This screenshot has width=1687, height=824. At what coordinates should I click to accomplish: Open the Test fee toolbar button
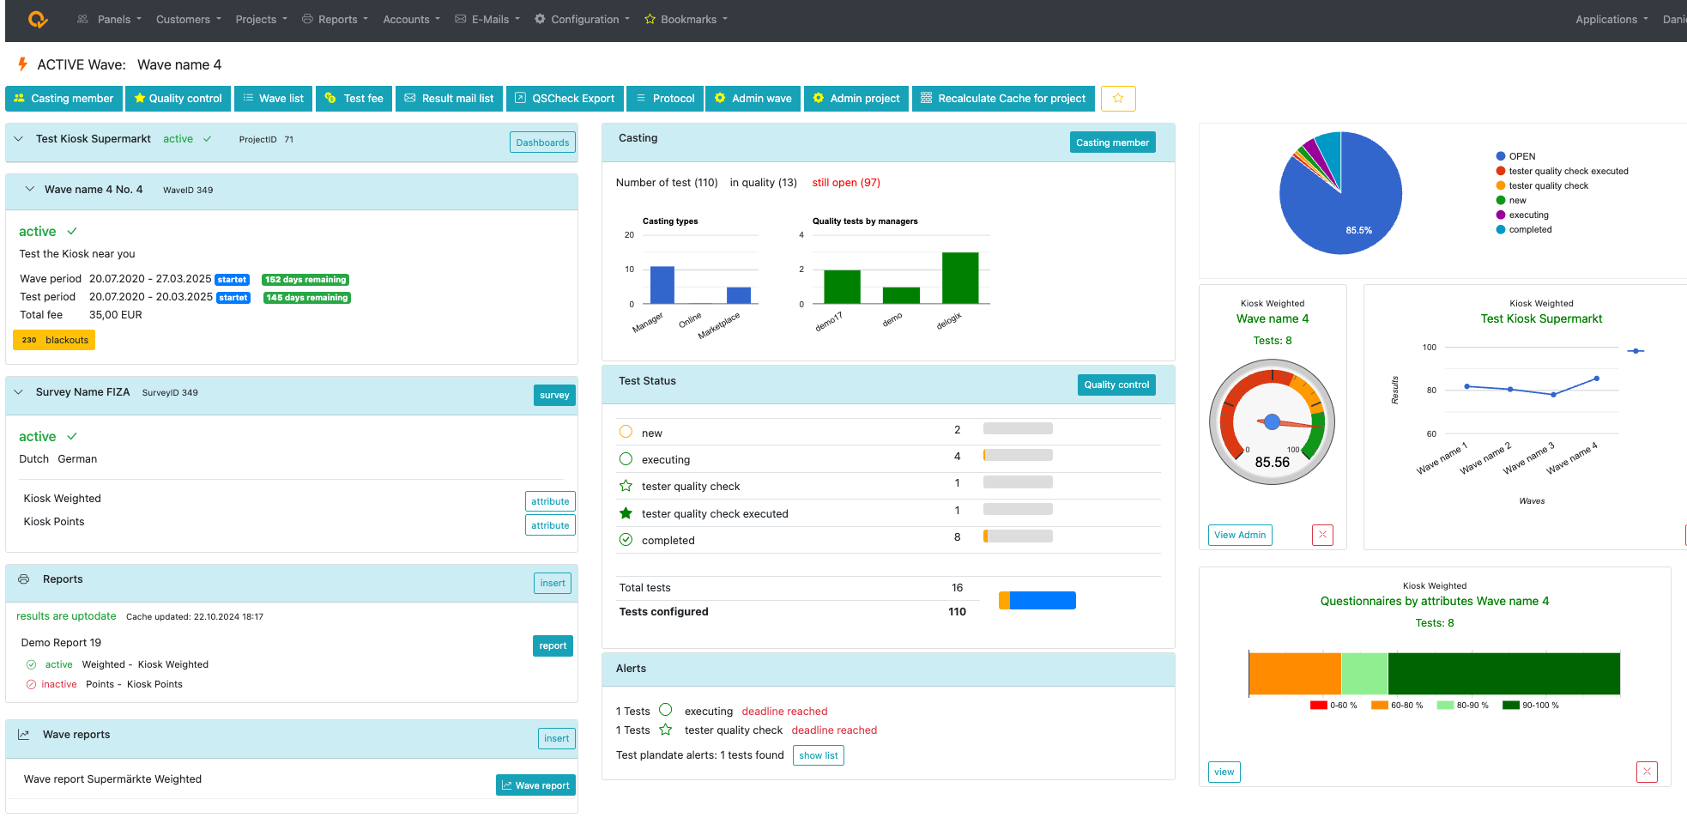(354, 99)
